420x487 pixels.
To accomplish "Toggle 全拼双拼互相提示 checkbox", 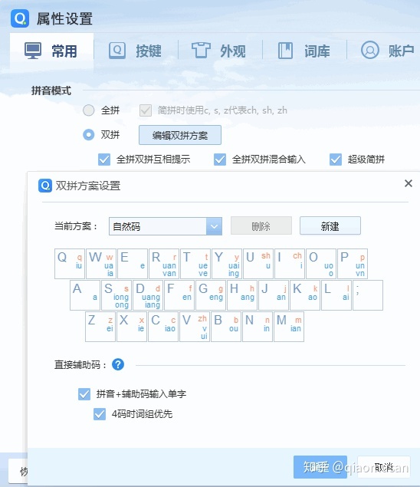I will coord(104,160).
